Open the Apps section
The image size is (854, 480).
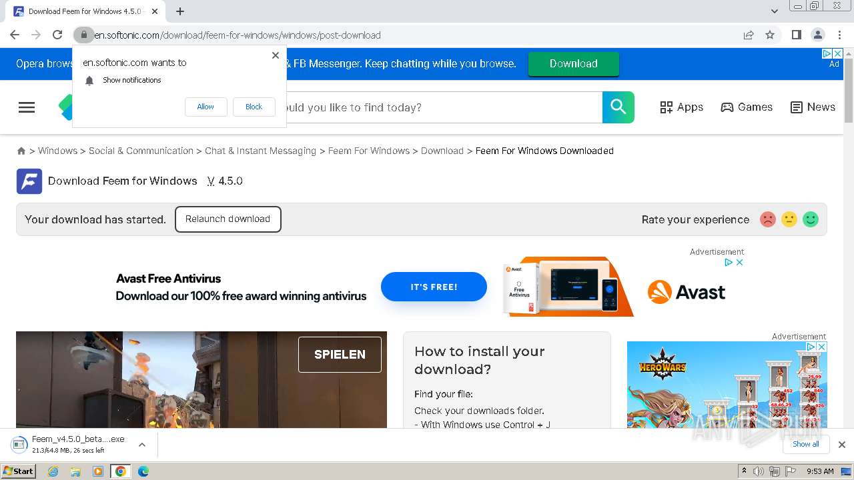point(681,107)
